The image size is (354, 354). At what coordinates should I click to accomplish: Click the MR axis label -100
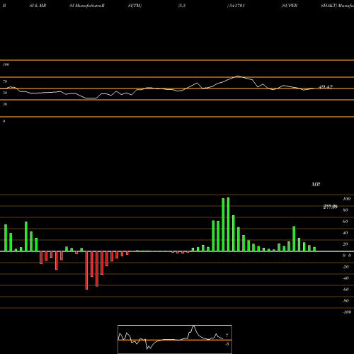[347, 312]
